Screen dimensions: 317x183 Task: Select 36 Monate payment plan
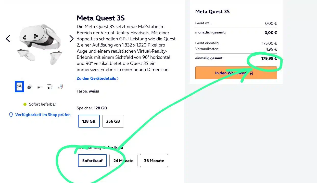pos(154,161)
